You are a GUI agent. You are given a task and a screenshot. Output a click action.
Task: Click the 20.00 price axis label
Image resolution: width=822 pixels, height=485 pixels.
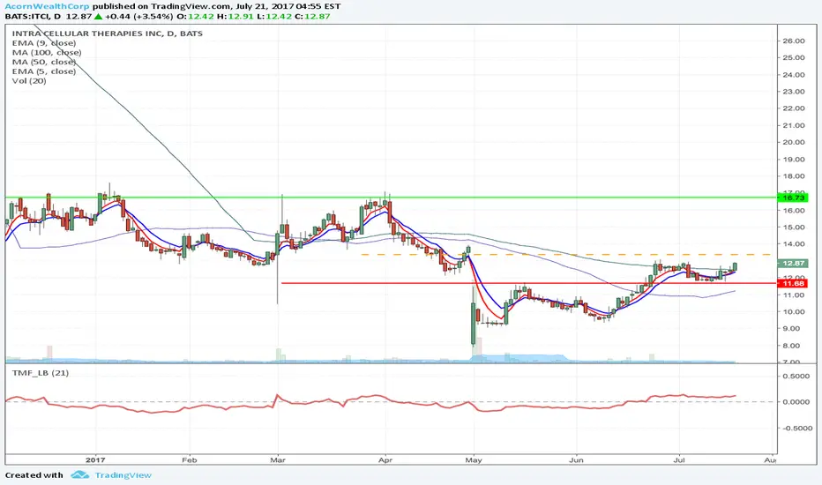tap(794, 142)
